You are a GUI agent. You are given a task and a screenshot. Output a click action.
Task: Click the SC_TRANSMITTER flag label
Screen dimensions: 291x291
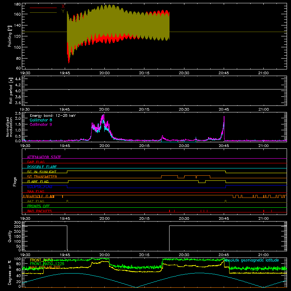(42, 177)
